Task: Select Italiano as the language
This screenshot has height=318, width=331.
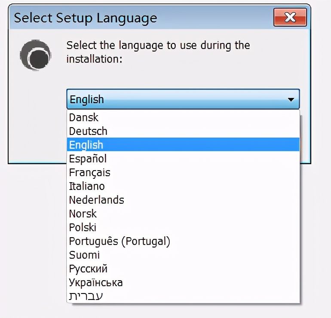Action: (87, 186)
